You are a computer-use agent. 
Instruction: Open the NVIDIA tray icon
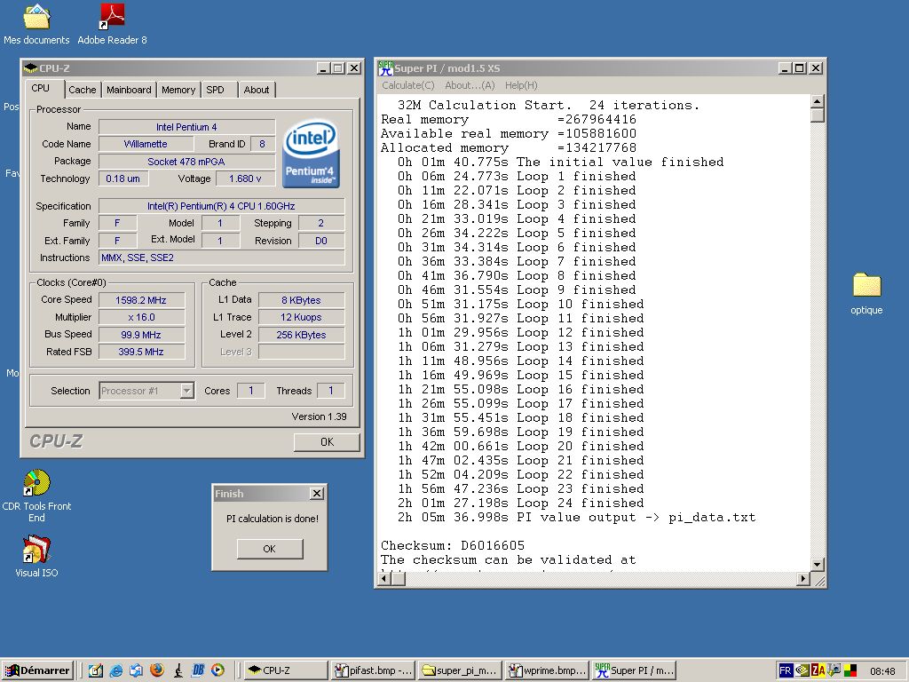tap(802, 671)
